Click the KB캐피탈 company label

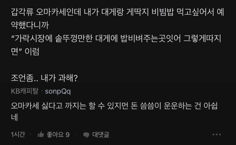25,91
